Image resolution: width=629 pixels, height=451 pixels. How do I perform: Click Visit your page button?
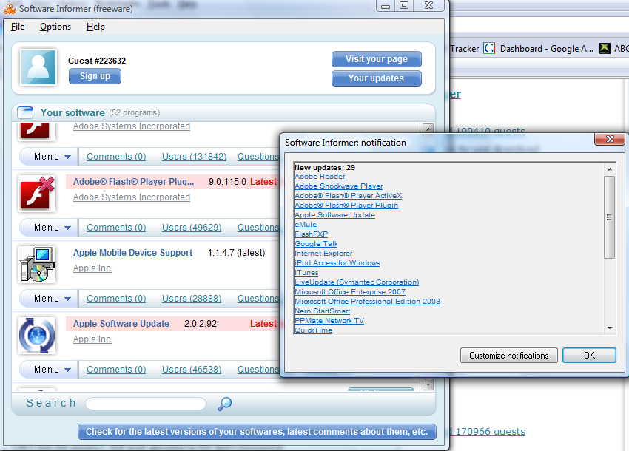(x=376, y=59)
